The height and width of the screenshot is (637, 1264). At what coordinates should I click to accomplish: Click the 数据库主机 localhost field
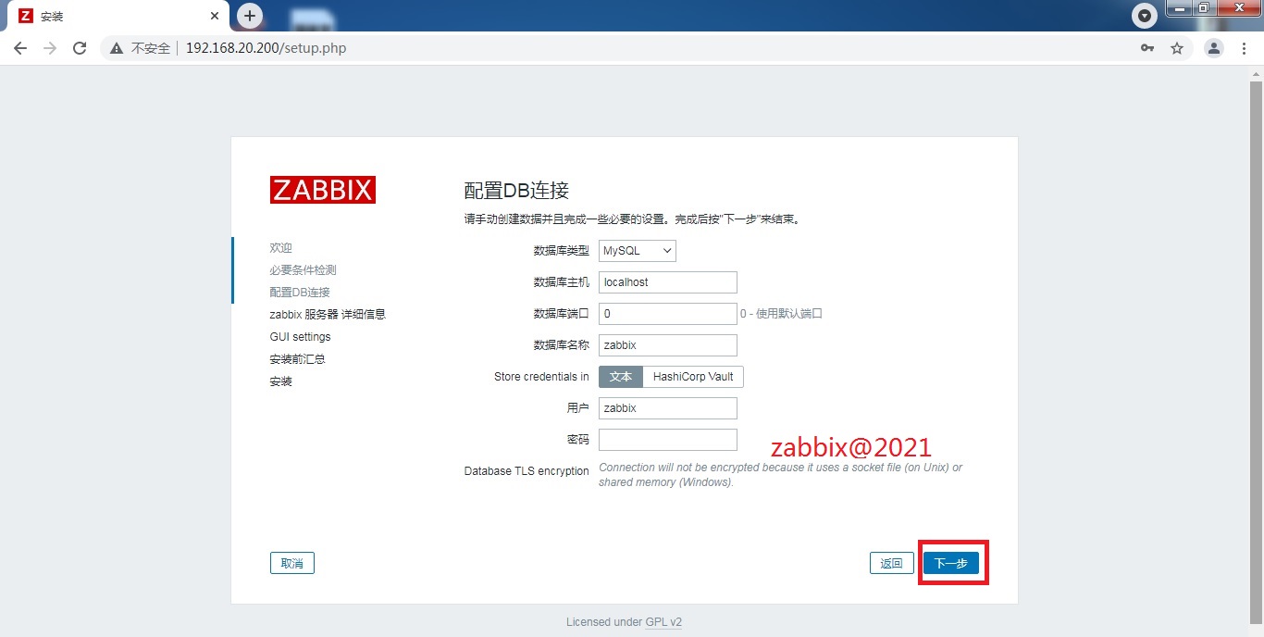(668, 282)
